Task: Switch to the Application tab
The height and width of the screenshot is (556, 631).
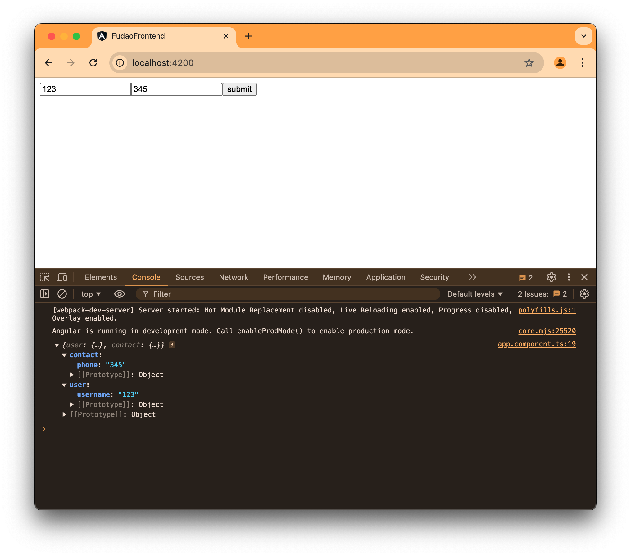Action: click(x=386, y=277)
